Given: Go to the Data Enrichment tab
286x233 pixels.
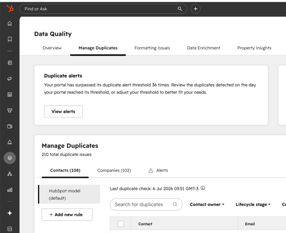Looking at the screenshot, I should (203, 48).
